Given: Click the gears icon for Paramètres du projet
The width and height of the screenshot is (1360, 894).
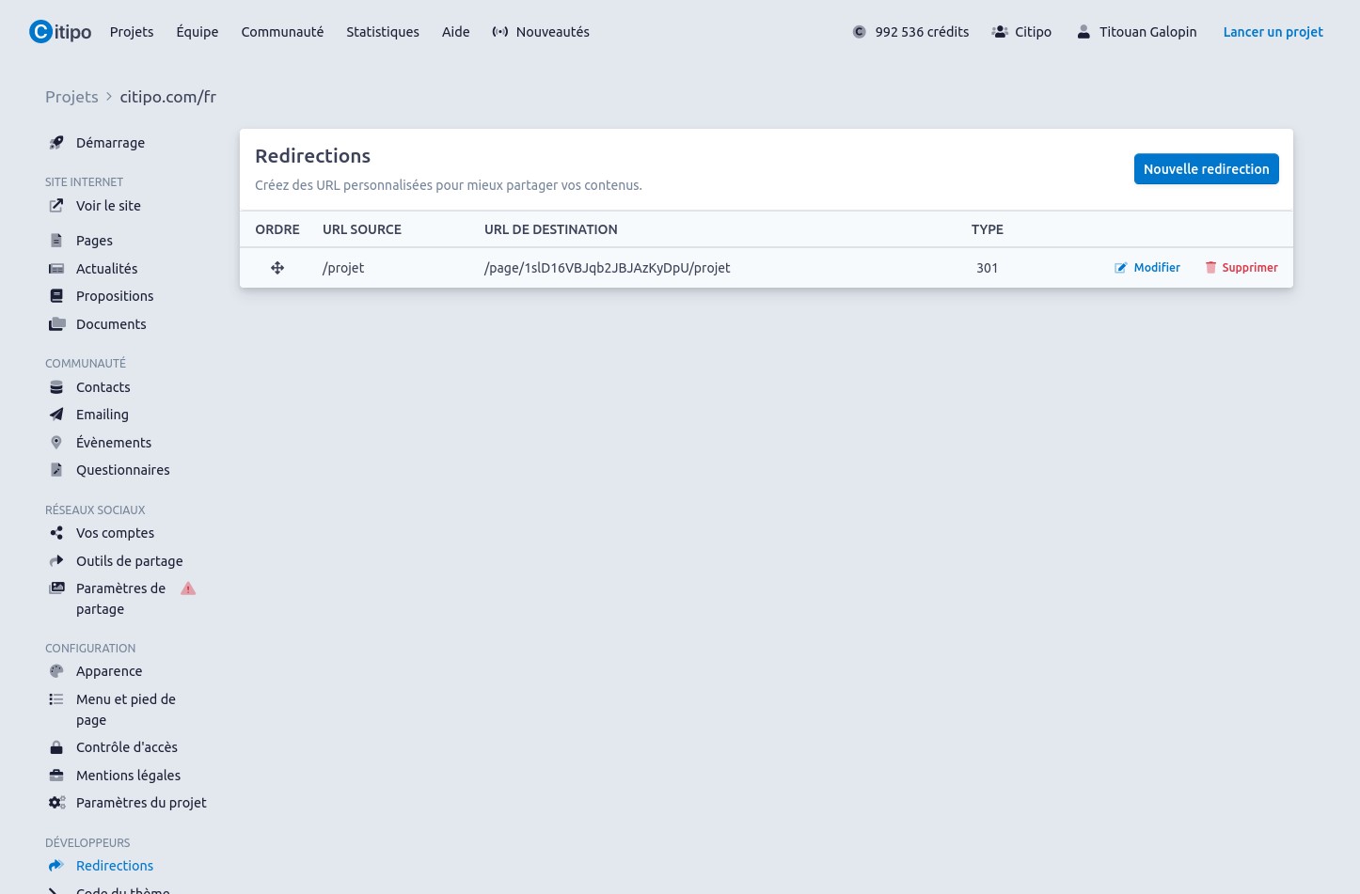Looking at the screenshot, I should tap(56, 803).
